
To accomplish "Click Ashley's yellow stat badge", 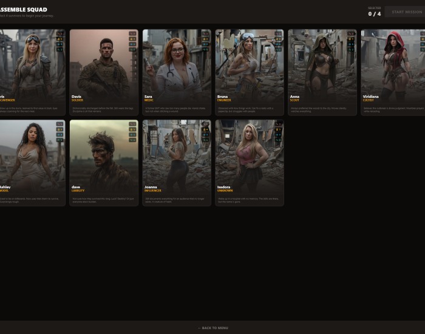I will pos(59,129).
